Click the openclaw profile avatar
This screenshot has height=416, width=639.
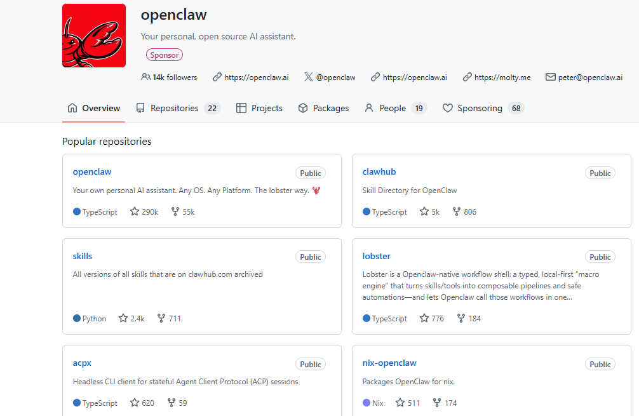coord(93,35)
